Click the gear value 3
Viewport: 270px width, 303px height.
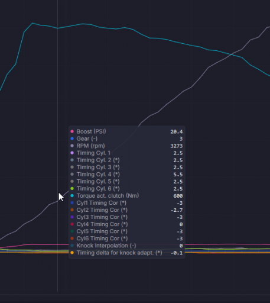click(181, 139)
